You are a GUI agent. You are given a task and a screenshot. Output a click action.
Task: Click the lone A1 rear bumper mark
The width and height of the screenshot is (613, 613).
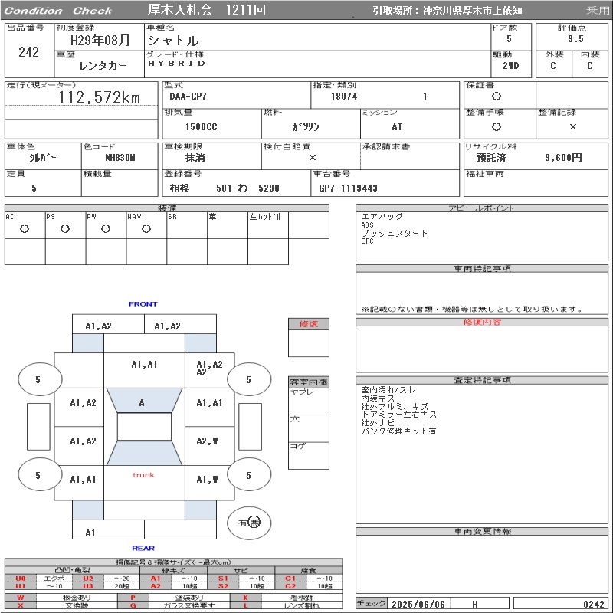pyautogui.click(x=90, y=533)
